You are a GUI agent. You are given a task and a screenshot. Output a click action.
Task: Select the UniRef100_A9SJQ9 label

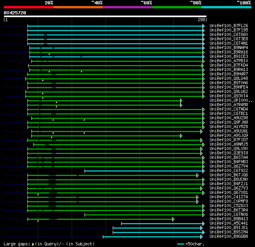(x=229, y=136)
